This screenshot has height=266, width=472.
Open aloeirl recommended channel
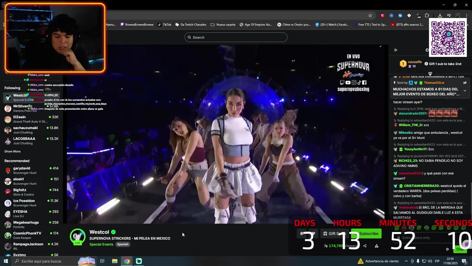(x=31, y=181)
